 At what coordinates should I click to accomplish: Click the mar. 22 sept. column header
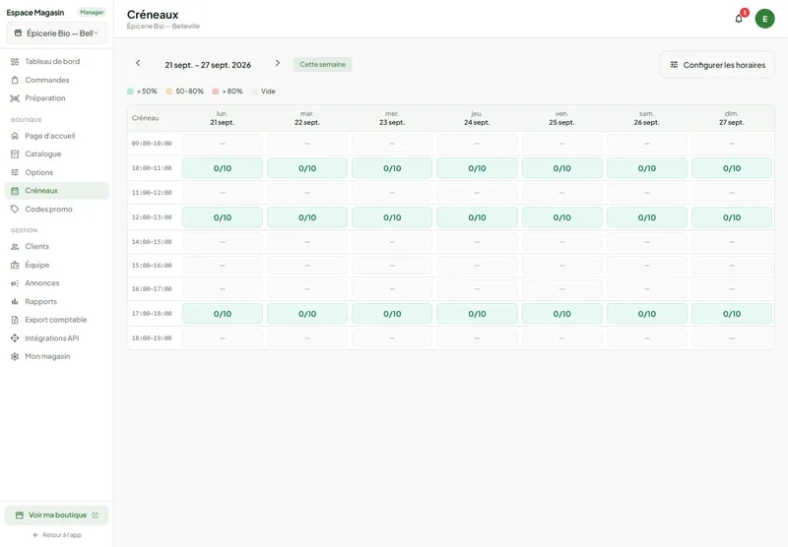tap(307, 118)
